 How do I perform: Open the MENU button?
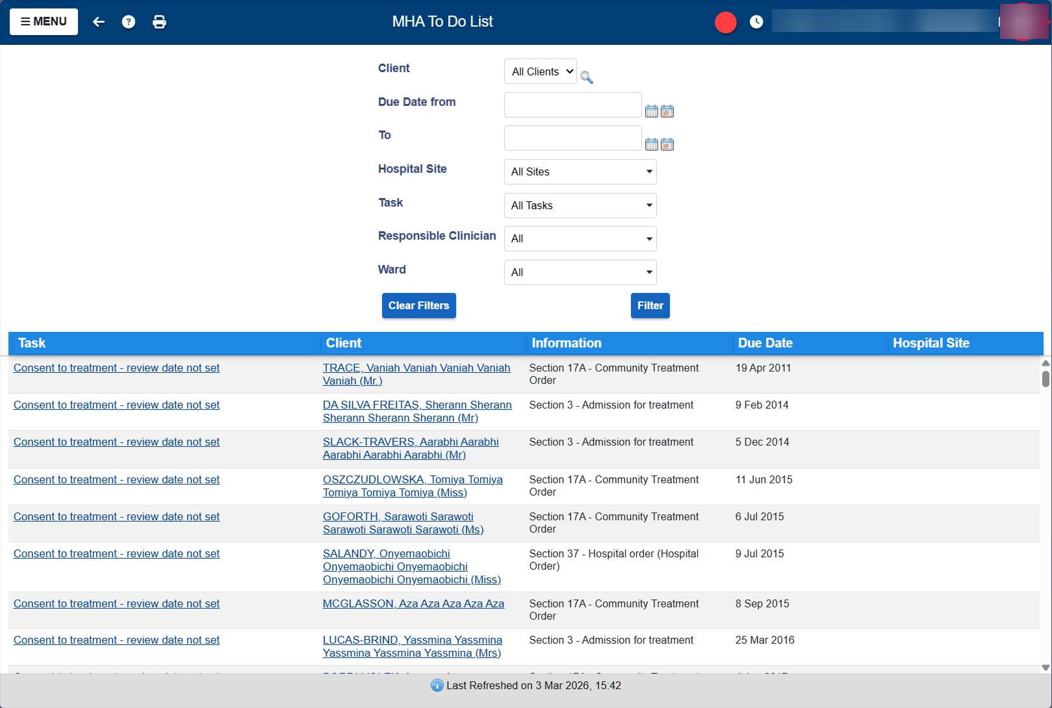pyautogui.click(x=44, y=21)
